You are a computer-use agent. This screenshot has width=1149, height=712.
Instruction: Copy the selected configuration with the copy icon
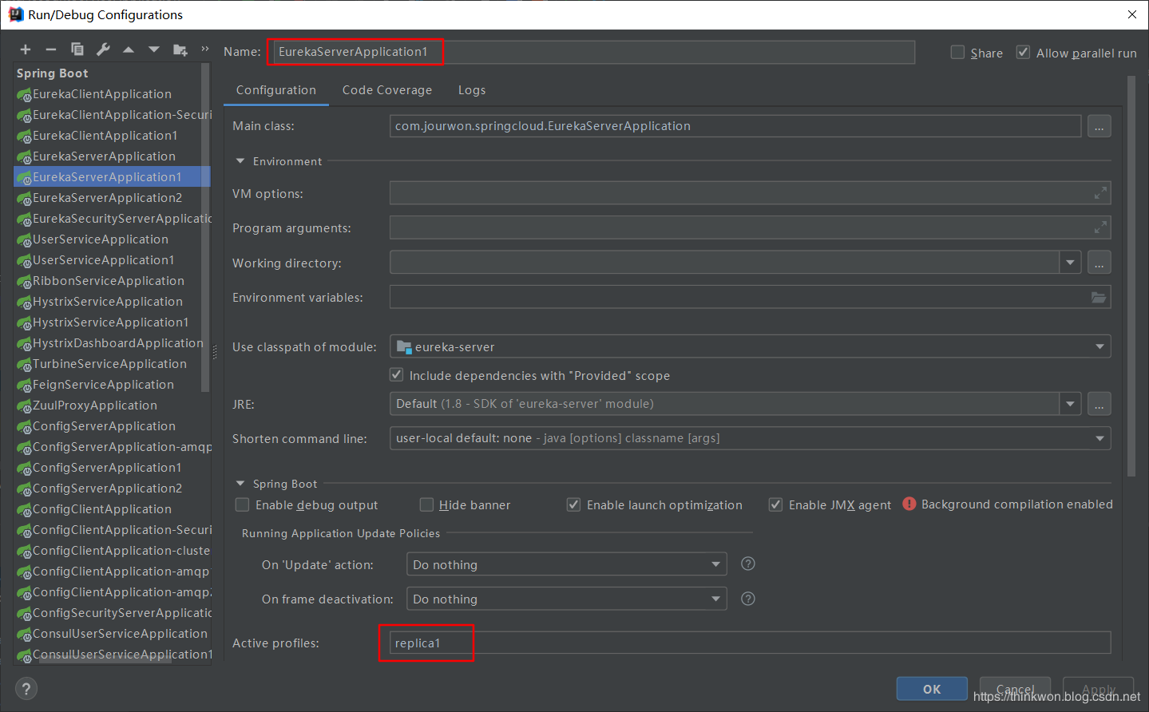(x=77, y=49)
